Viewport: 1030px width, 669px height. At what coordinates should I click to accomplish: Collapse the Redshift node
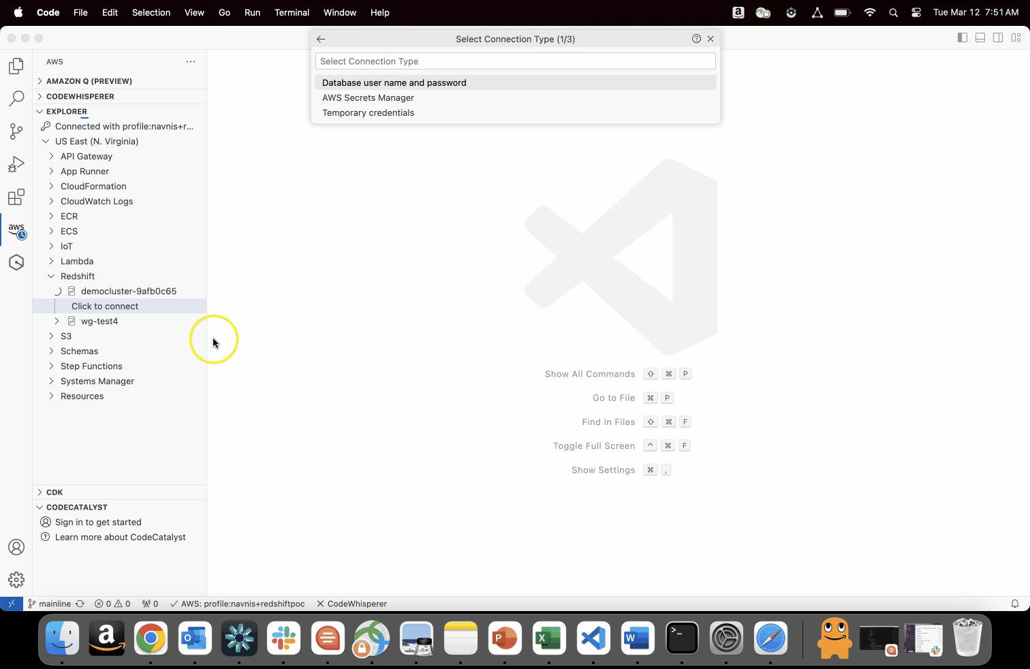51,276
